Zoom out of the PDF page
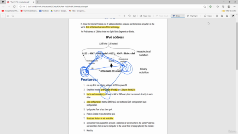The width and height of the screenshot is (238, 134). pyautogui.click(x=119, y=16)
